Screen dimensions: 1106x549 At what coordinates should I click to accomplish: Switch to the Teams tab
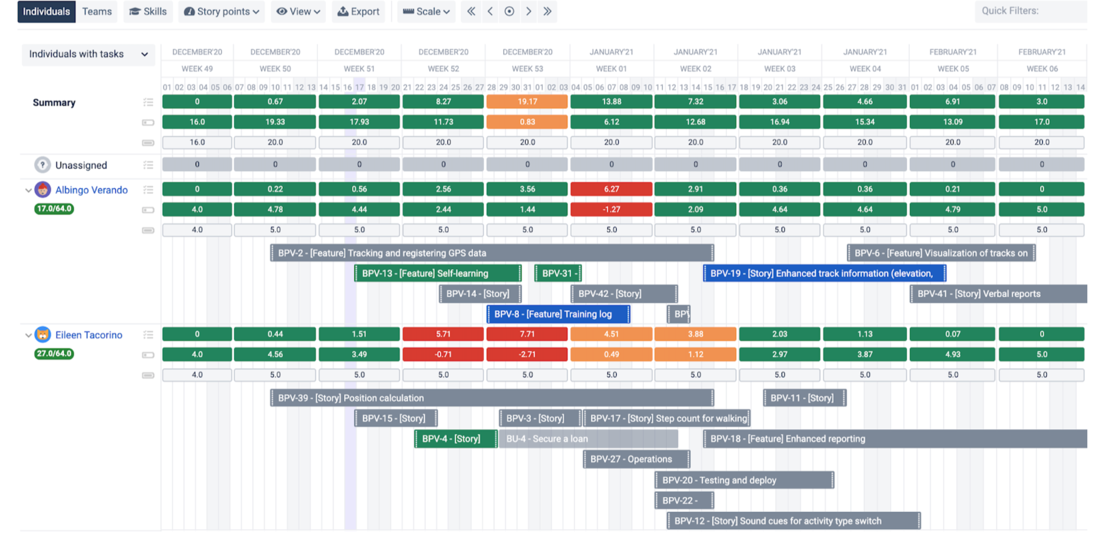point(96,11)
